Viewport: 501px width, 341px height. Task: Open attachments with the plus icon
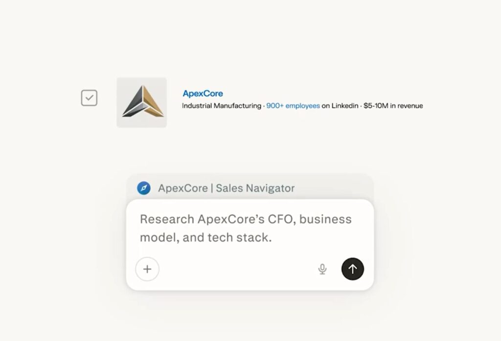(x=147, y=269)
